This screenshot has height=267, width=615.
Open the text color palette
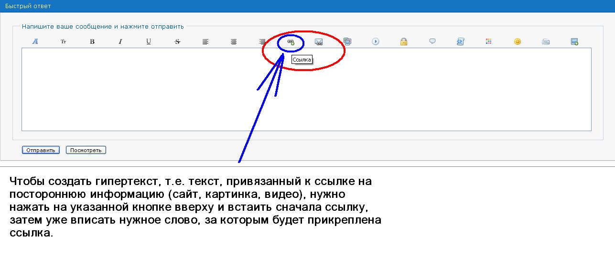(x=488, y=41)
